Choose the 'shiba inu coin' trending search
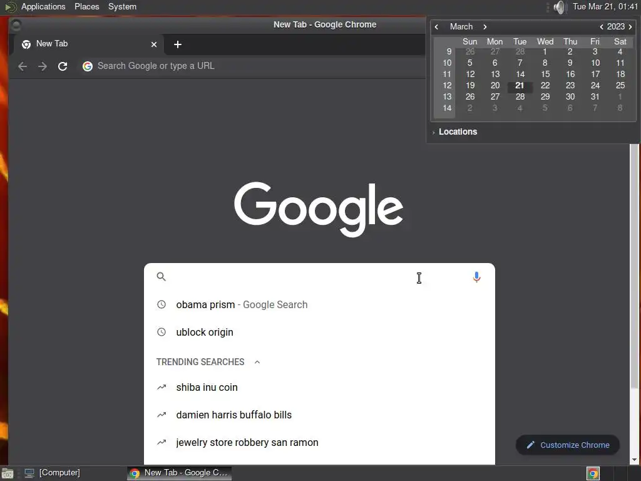 point(319,387)
